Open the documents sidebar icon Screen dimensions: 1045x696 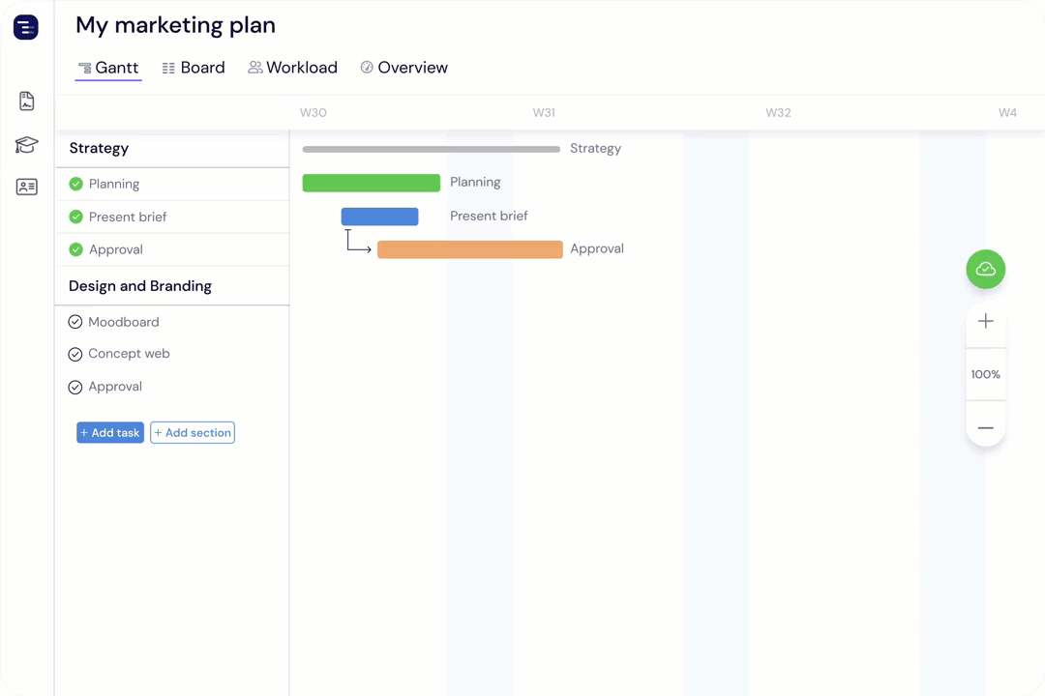pyautogui.click(x=27, y=101)
